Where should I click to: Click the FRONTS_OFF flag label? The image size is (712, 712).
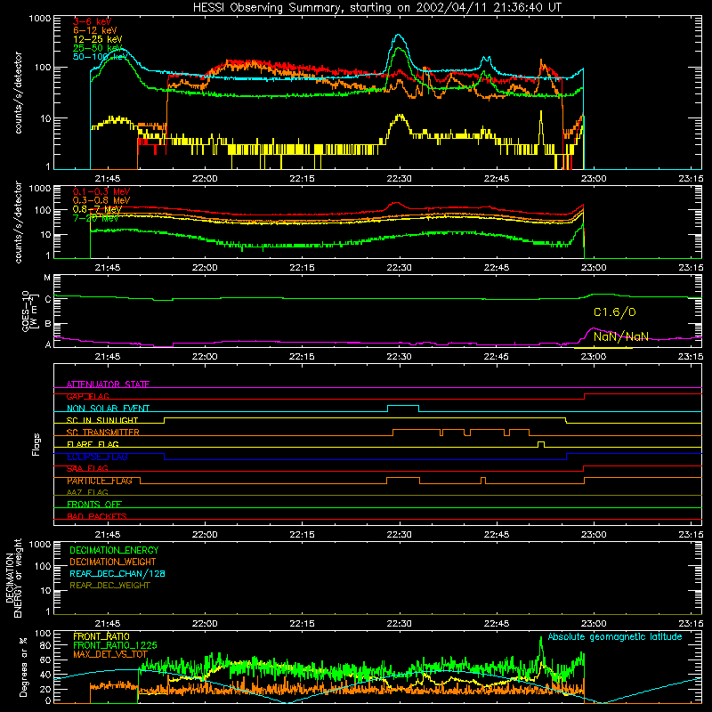(x=94, y=504)
